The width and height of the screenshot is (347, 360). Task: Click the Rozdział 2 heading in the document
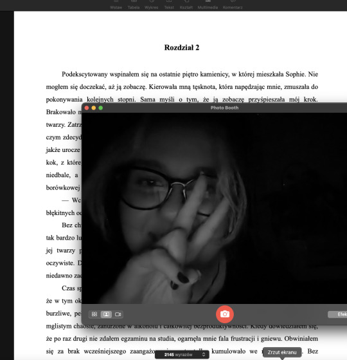(x=182, y=48)
